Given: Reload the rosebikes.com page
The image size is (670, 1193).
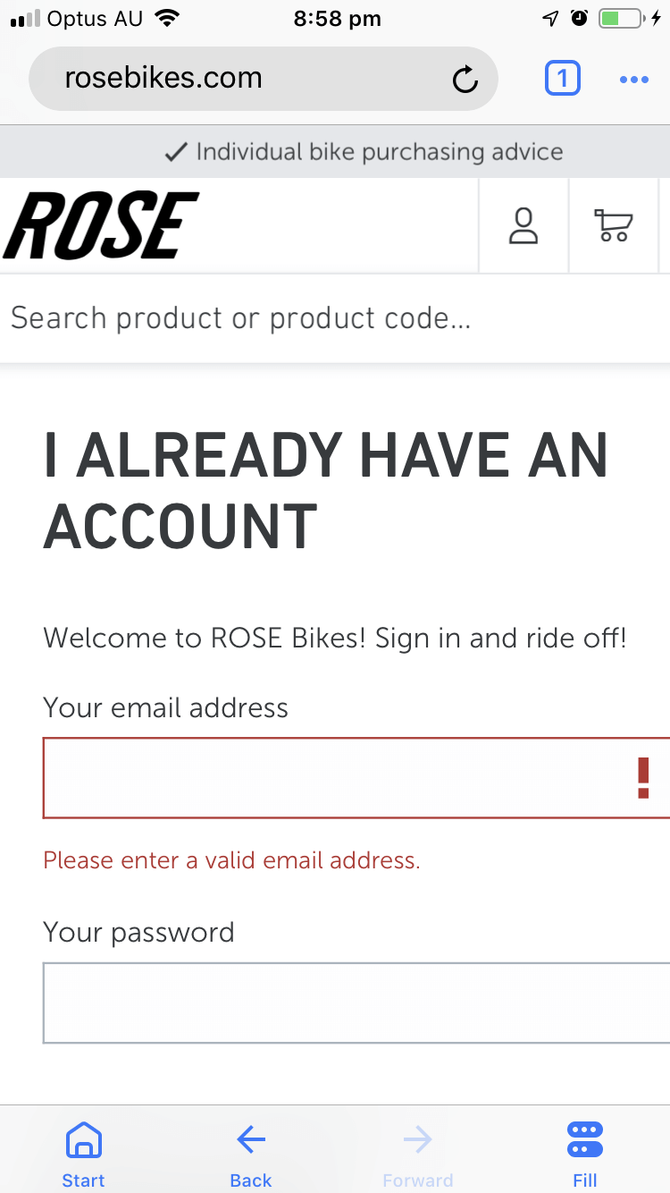Looking at the screenshot, I should [x=465, y=79].
